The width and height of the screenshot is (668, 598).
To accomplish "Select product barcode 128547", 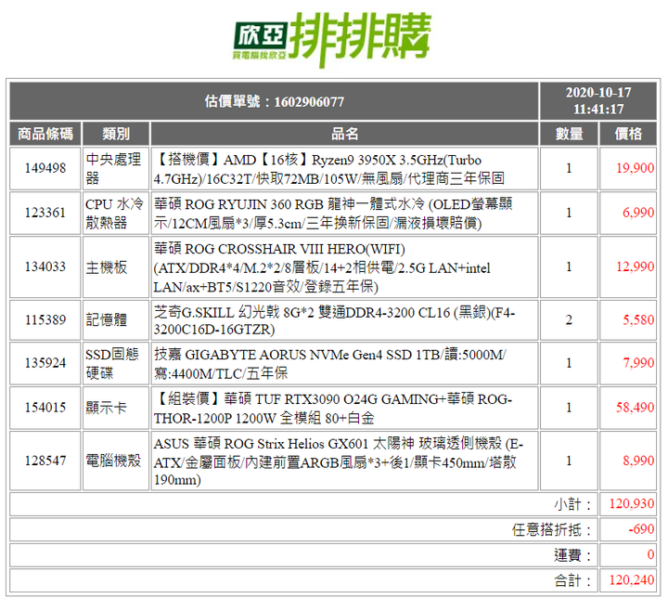I will 45,461.
